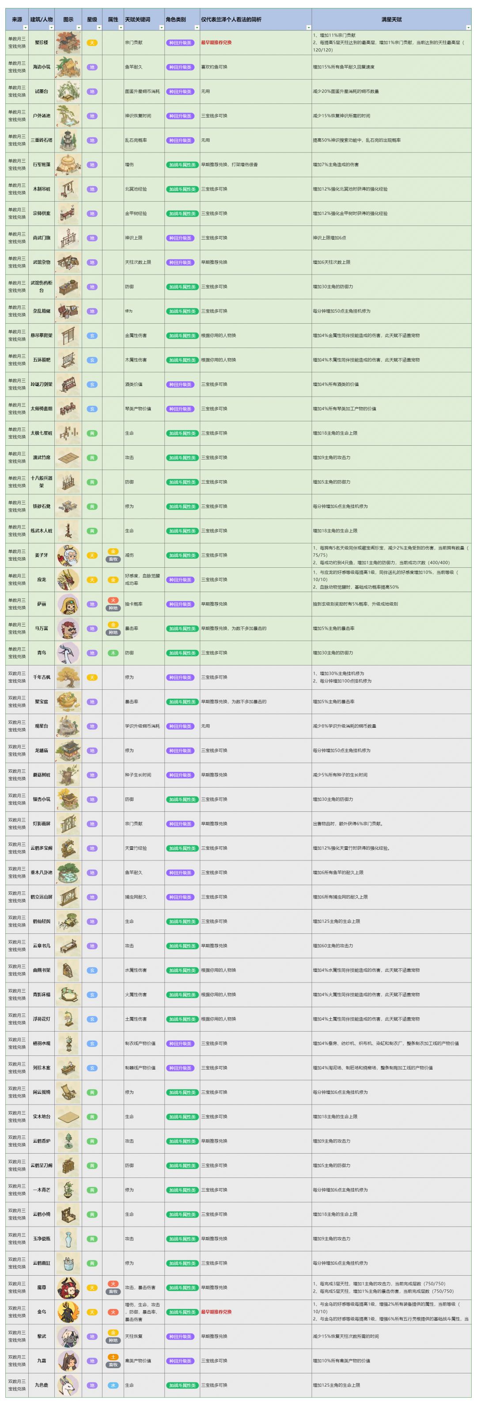Click the 杂乱箱储 illustration icon

coord(68,311)
